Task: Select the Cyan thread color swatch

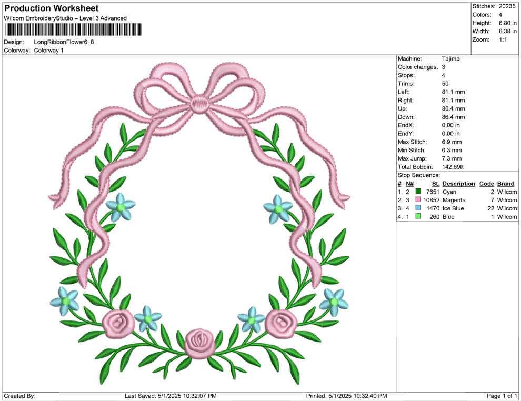Action: tap(418, 192)
